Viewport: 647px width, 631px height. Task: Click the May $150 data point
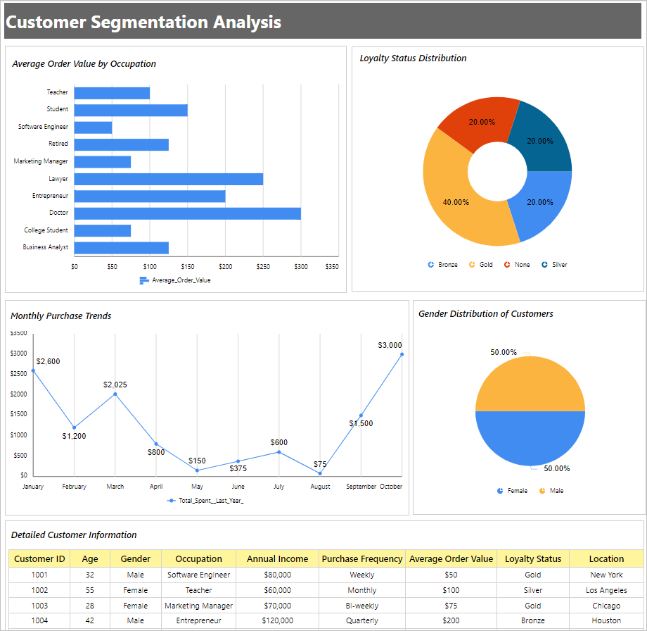coord(197,470)
